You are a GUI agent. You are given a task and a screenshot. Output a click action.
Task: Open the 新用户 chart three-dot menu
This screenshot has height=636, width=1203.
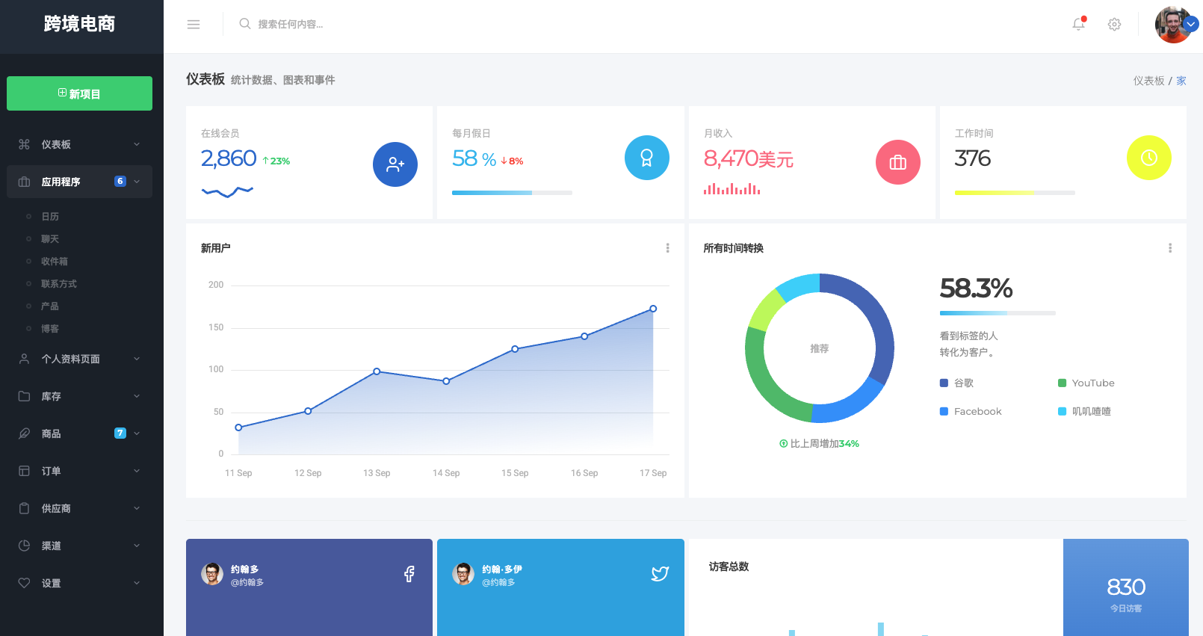[x=667, y=248]
